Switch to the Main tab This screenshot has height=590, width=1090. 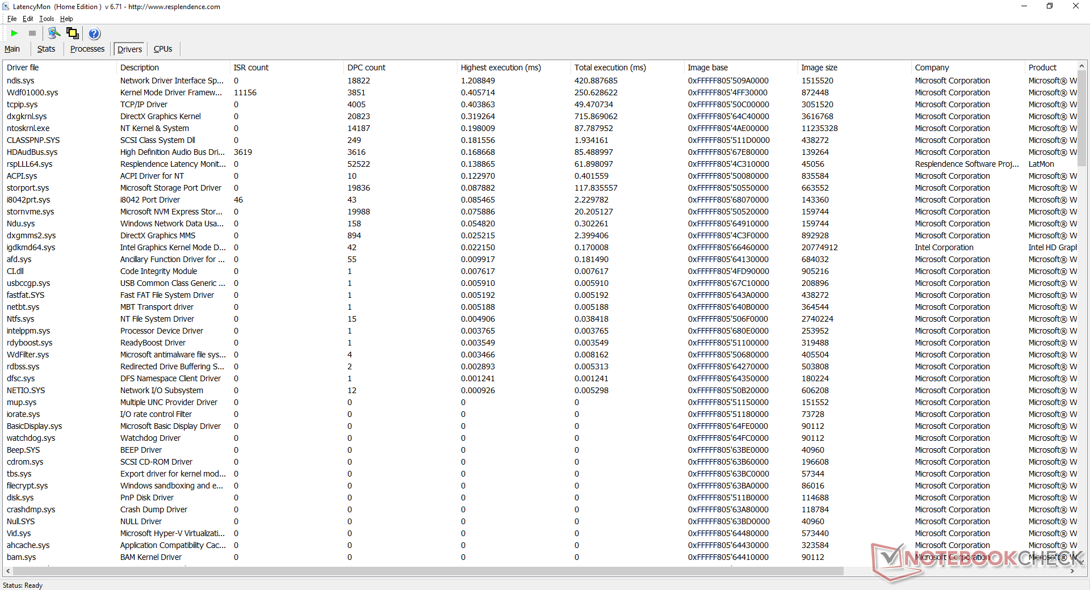click(x=12, y=49)
